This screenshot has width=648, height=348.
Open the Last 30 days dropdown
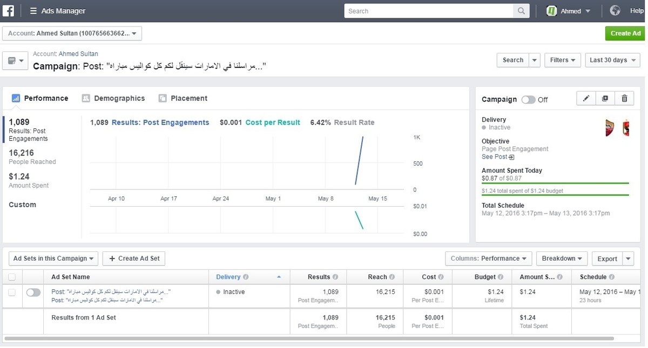612,60
